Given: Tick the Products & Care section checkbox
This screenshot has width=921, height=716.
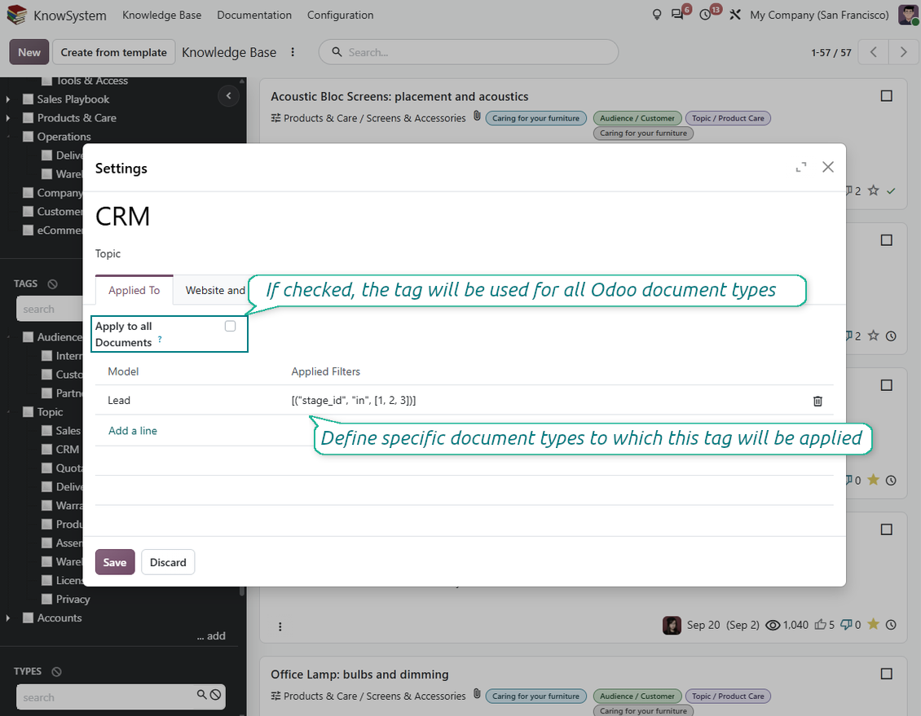Looking at the screenshot, I should (28, 118).
